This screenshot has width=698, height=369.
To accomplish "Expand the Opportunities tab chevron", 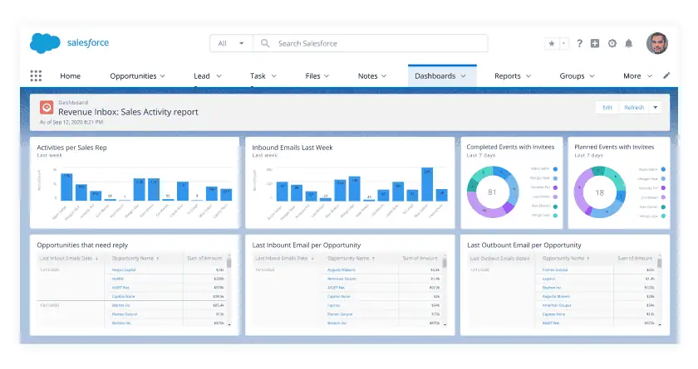I will pos(163,76).
